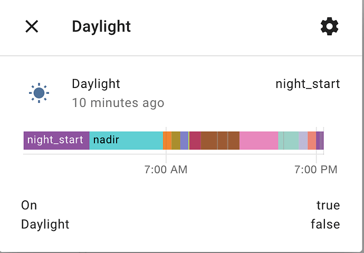The height and width of the screenshot is (253, 364).
Task: Select the purple night_start timeline segment
Action: (x=56, y=140)
